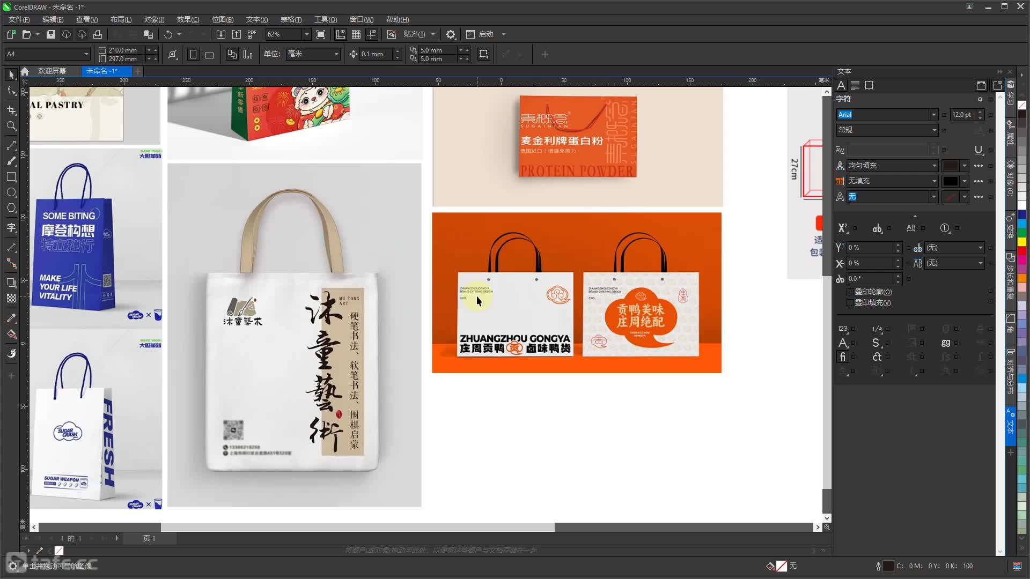Image resolution: width=1030 pixels, height=579 pixels.
Task: Open settings for 无填充 background row
Action: pyautogui.click(x=979, y=181)
